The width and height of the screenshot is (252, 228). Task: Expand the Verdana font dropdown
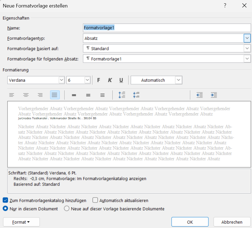(61, 80)
